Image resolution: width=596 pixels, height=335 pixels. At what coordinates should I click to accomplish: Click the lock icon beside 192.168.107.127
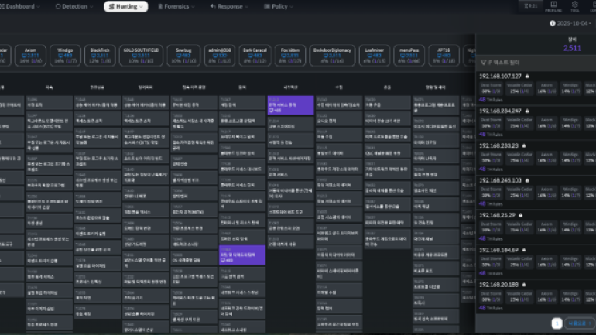[526, 77]
